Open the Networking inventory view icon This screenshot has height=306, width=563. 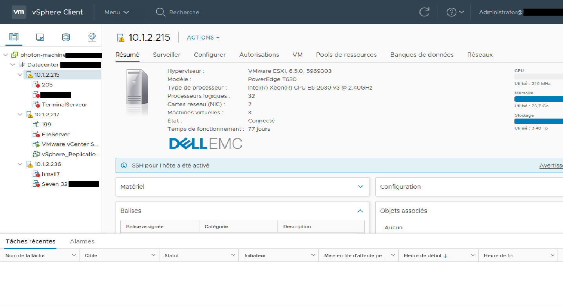(x=92, y=37)
